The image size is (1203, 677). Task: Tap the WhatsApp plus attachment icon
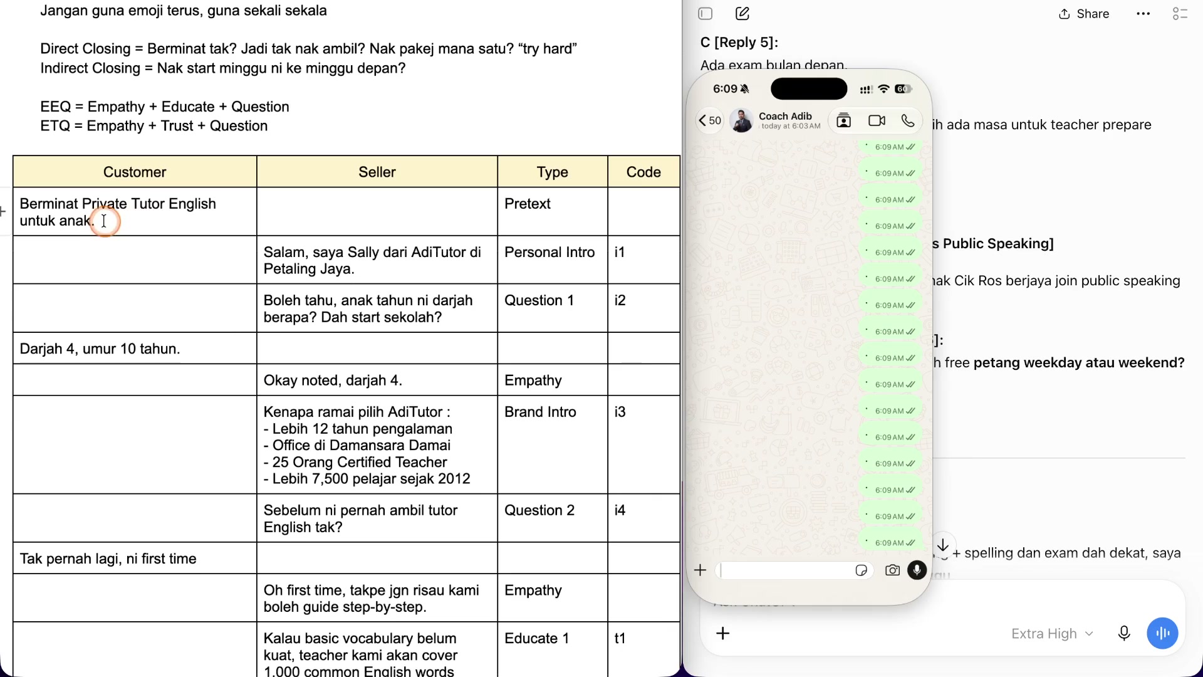tap(700, 570)
